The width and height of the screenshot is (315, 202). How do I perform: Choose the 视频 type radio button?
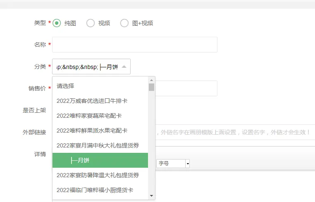coord(91,23)
